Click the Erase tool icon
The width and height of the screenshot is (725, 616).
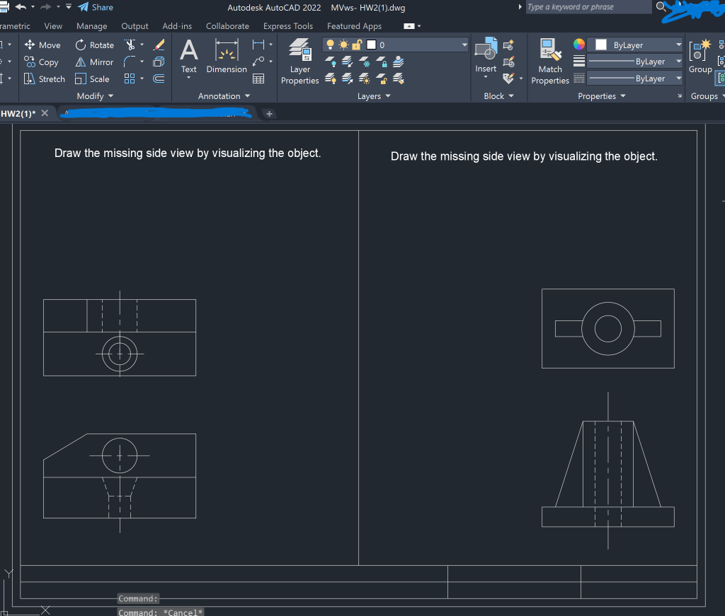159,45
